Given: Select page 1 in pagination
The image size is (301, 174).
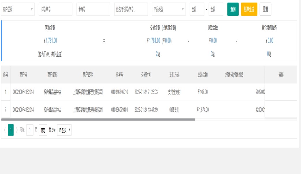Looking at the screenshot, I should pos(11,130).
